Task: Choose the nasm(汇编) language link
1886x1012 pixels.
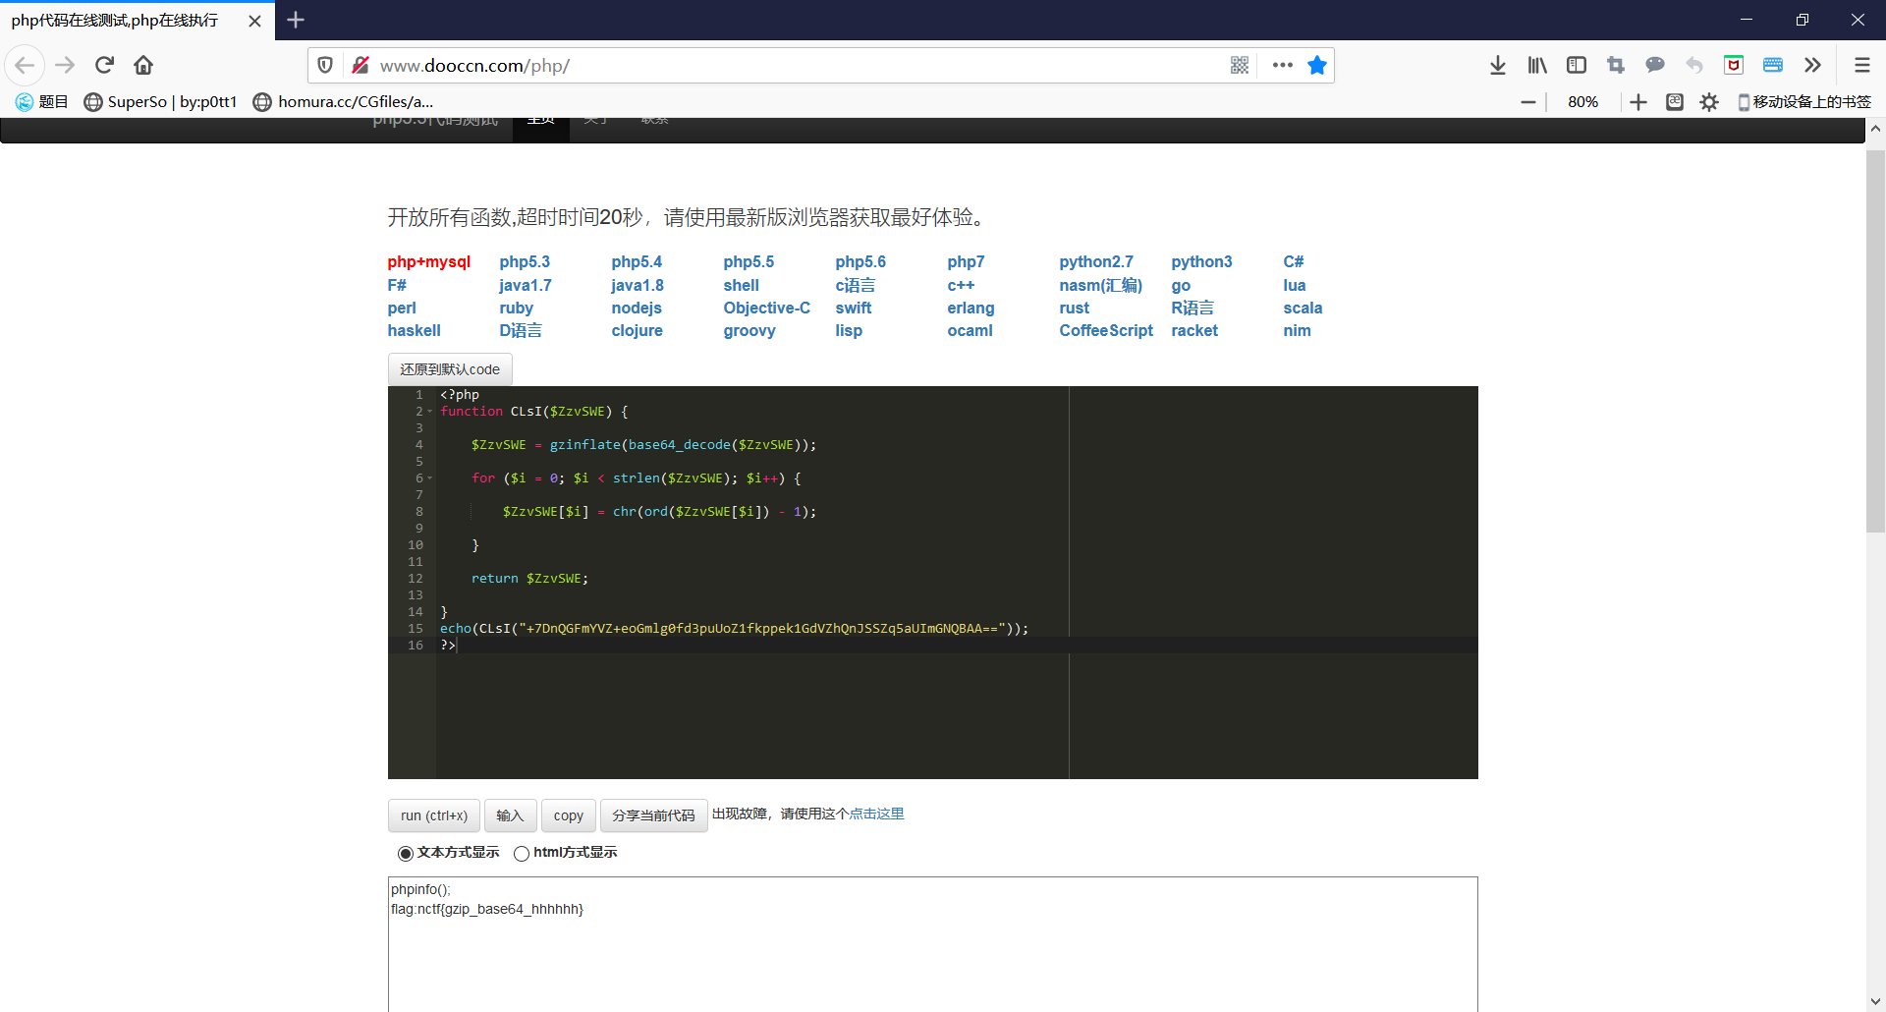Action: click(1101, 286)
